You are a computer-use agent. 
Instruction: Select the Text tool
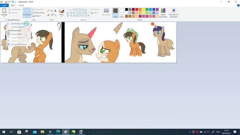(x=55, y=11)
